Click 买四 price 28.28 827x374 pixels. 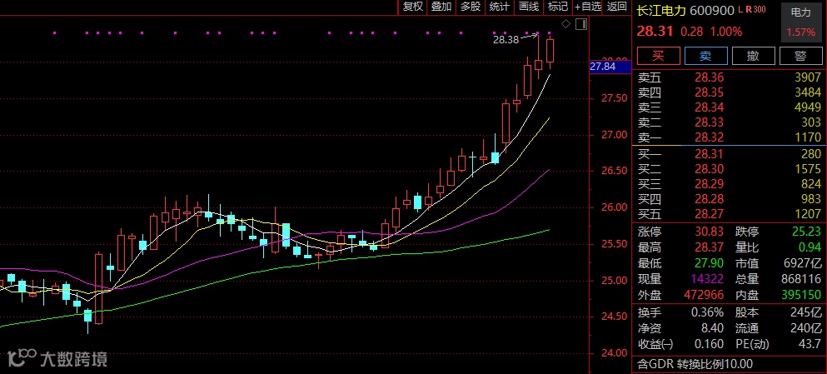(709, 199)
